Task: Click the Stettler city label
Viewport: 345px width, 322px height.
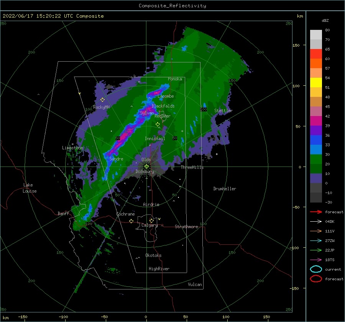Action: [x=223, y=111]
